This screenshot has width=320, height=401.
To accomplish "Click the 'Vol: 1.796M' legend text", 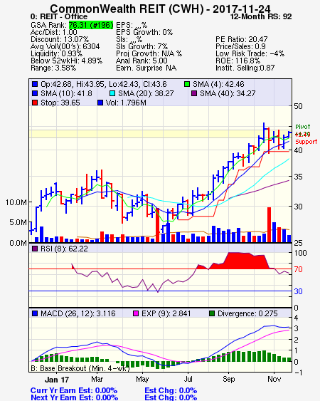I will (x=126, y=103).
